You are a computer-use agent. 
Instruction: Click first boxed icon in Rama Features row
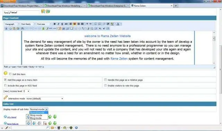coord(29,123)
